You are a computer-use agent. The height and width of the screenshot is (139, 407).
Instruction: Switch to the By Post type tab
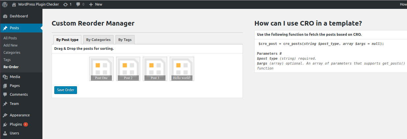tap(67, 40)
